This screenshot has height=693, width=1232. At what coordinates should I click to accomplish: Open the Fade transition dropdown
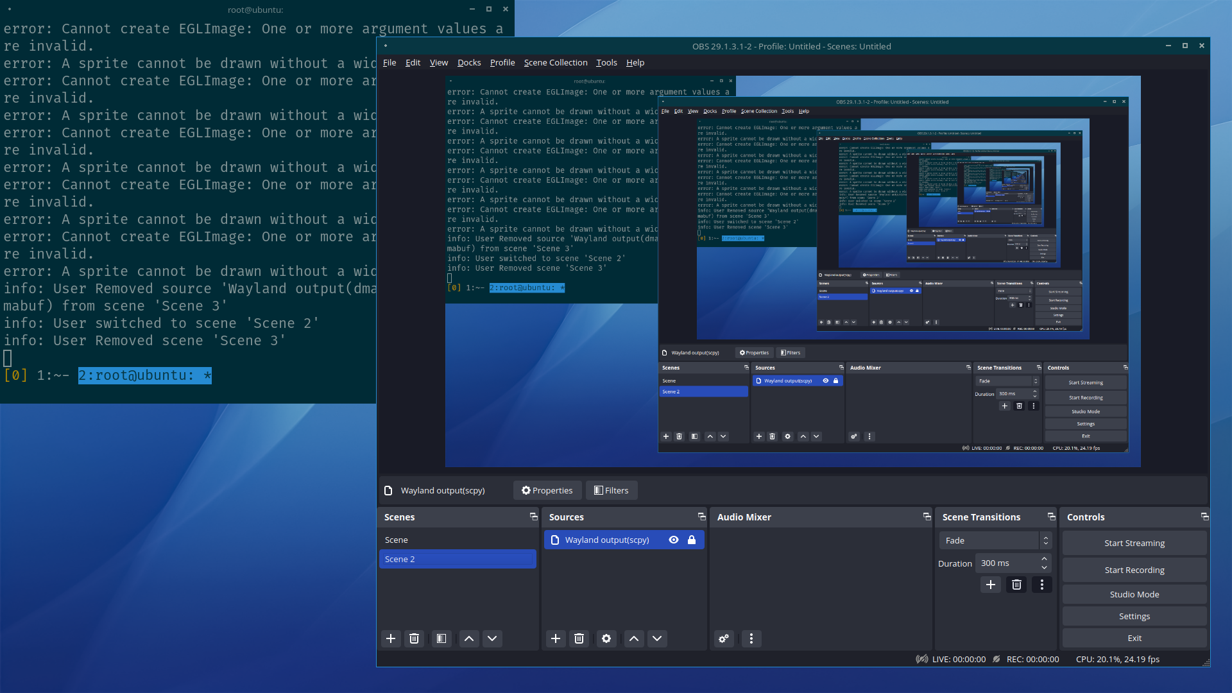tap(995, 540)
